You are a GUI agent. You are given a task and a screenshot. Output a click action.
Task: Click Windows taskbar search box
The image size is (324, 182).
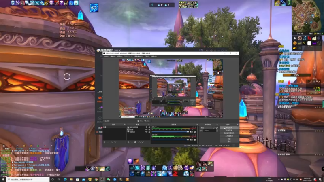(x=28, y=180)
